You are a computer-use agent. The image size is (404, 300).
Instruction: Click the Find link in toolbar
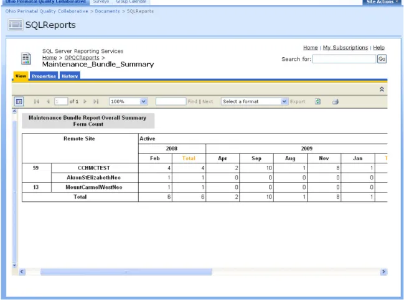pos(192,101)
